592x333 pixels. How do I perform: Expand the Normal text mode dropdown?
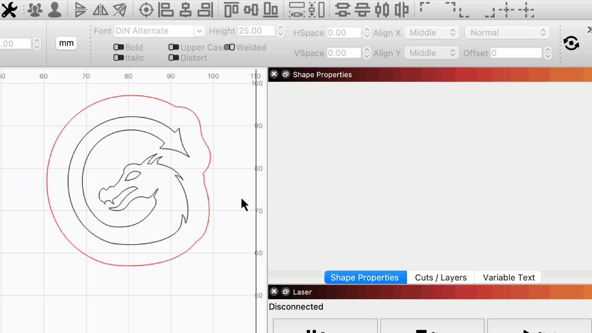pos(507,33)
